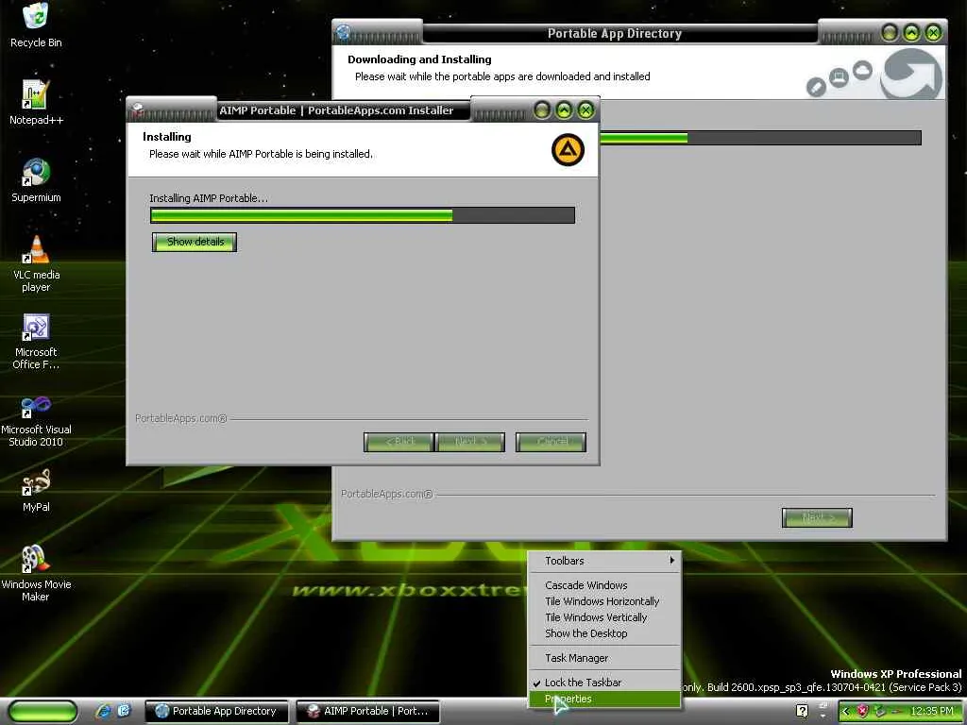
Task: Click Next in Portable App Directory window
Action: point(817,517)
